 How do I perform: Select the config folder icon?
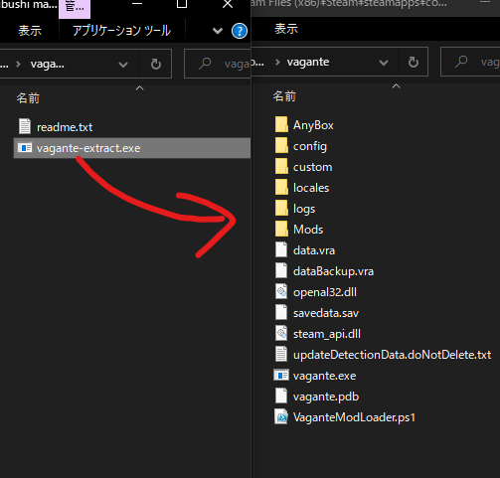(281, 145)
